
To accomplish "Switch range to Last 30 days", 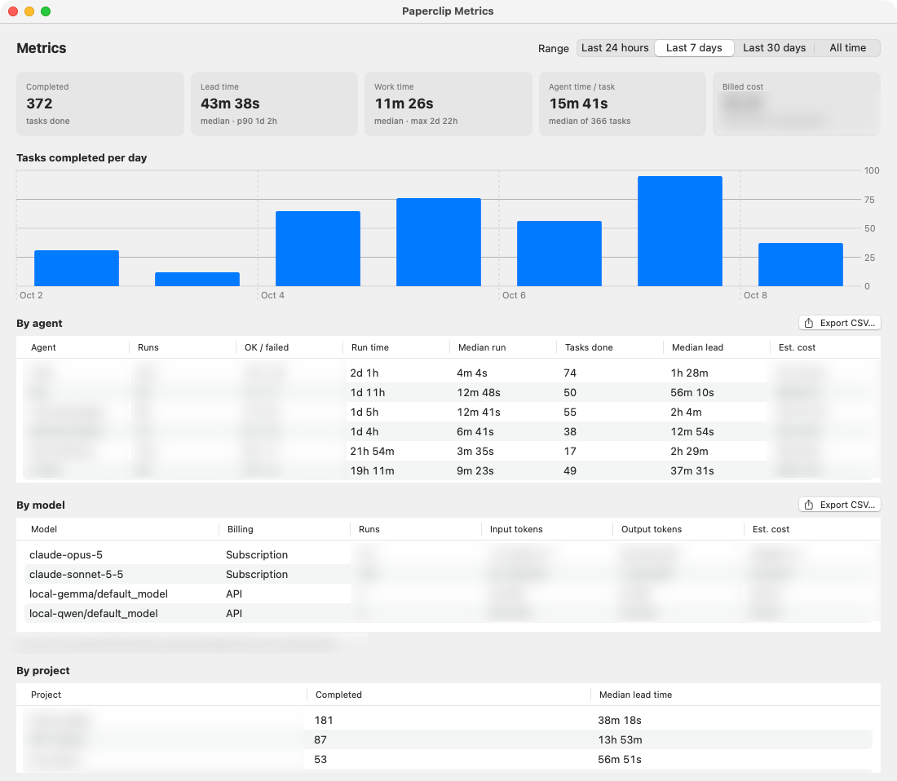I will pos(774,48).
